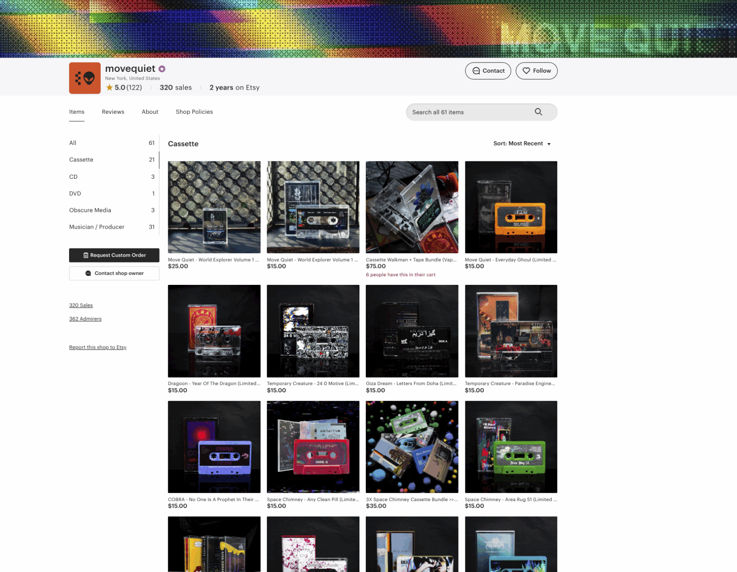Select the CD category in sidebar
Viewport: 737px width, 572px height.
(74, 177)
